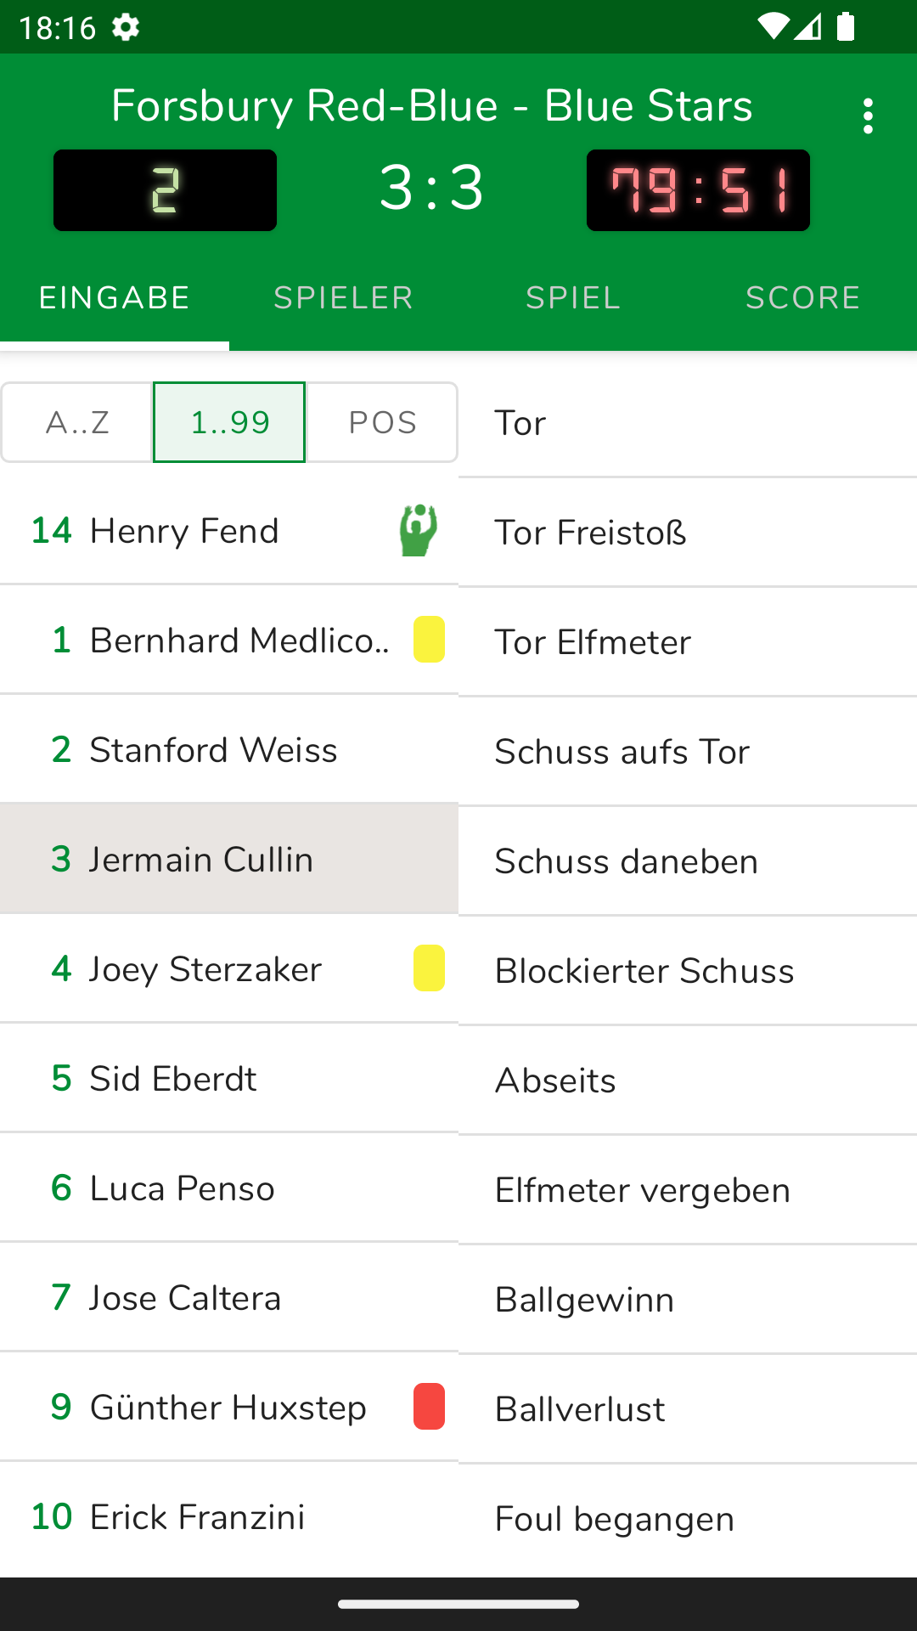Sort players by number with 1..99
This screenshot has height=1631, width=917.
tap(229, 422)
